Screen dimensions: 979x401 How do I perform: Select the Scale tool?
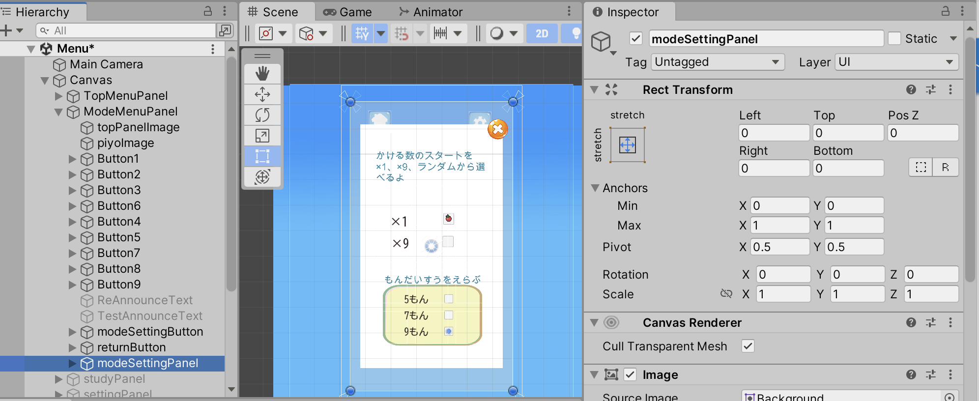(x=262, y=136)
